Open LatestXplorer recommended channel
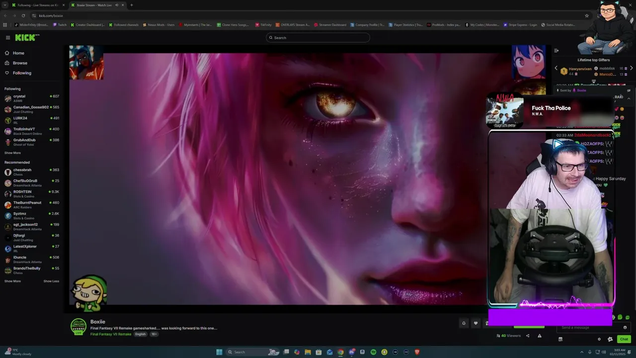Image resolution: width=636 pixels, height=358 pixels. tap(32, 248)
